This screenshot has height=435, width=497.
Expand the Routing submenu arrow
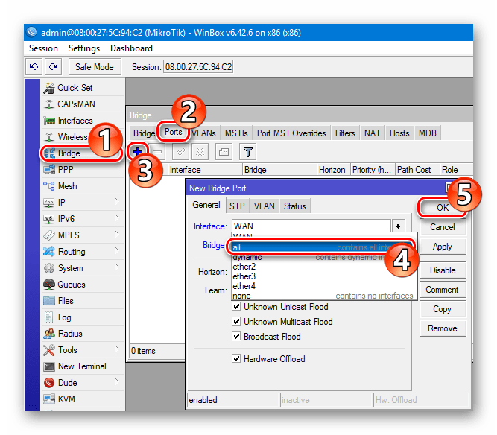116,251
